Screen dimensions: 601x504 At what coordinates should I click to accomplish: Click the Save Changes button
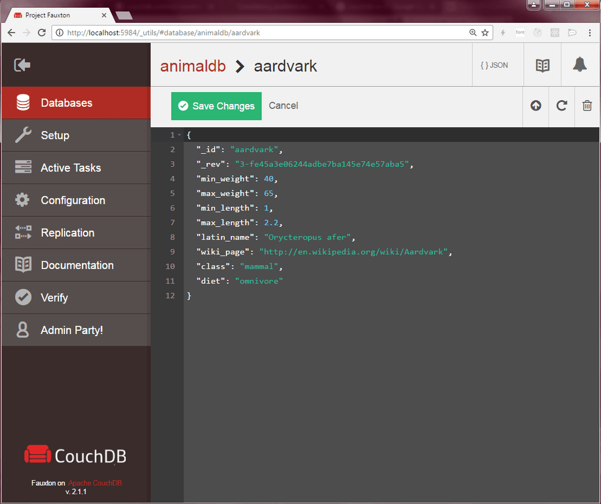216,106
